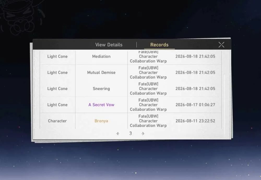Click the gold Bronya character name

(101, 121)
